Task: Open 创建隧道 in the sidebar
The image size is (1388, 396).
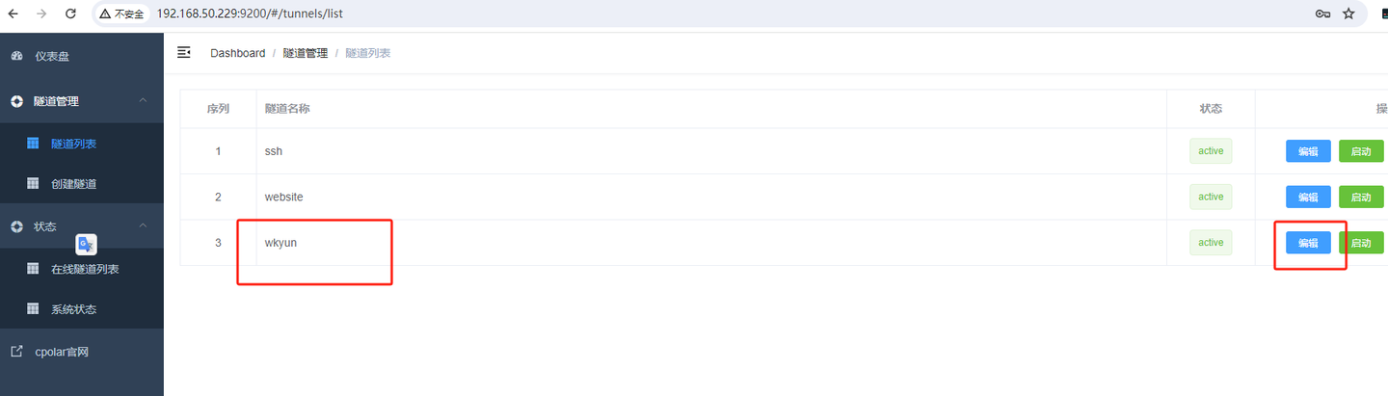Action: pos(73,184)
